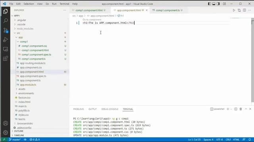Add a new terminal with plus icon

coord(228,109)
